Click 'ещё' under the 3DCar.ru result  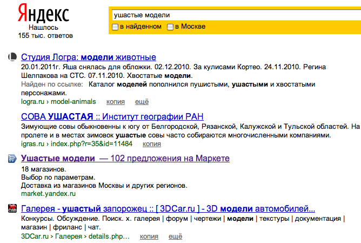tap(176, 237)
